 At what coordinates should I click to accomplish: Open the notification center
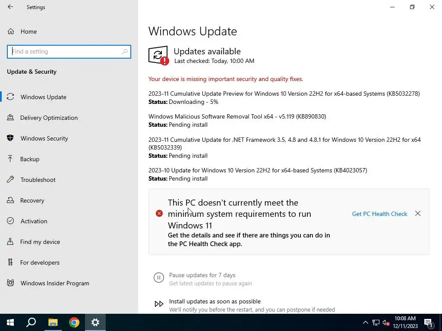pos(429,322)
